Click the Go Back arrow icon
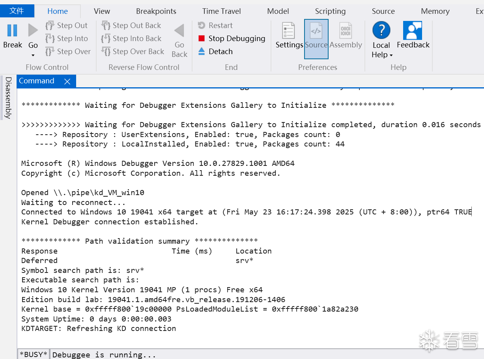 tap(179, 31)
